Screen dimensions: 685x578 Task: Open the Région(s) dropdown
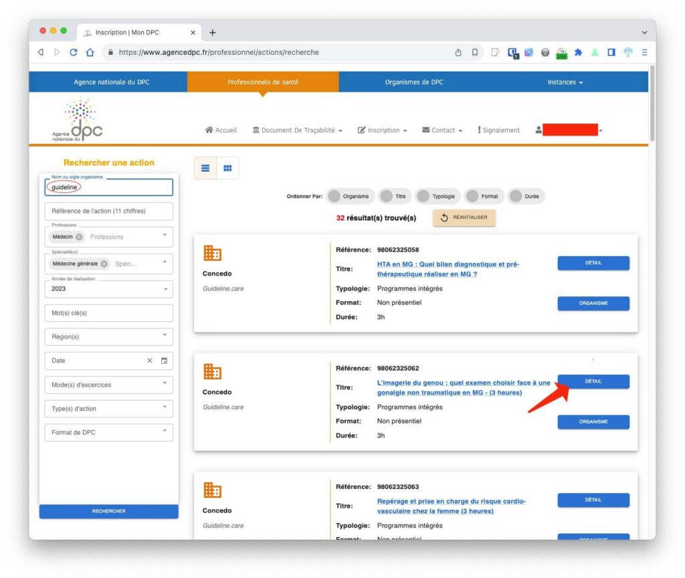(108, 336)
